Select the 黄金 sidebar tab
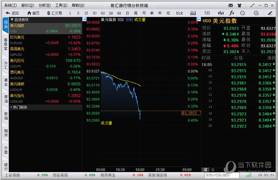The image size is (278, 180). [x=6, y=82]
